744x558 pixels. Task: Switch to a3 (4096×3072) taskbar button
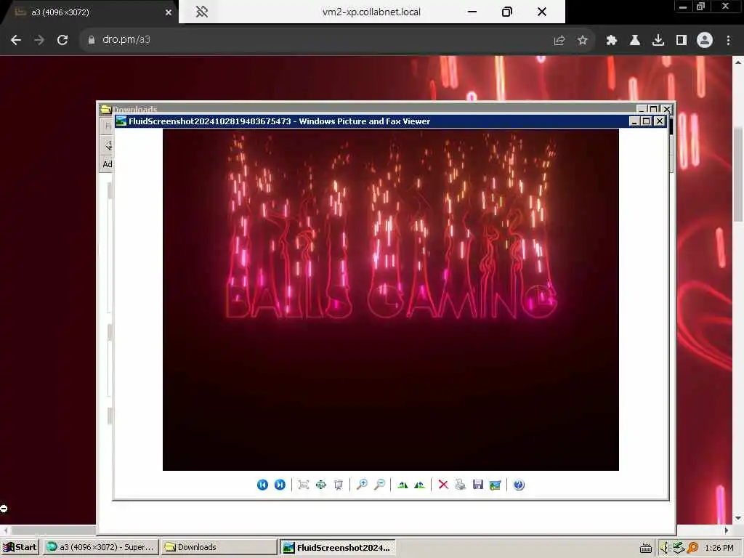(x=101, y=547)
